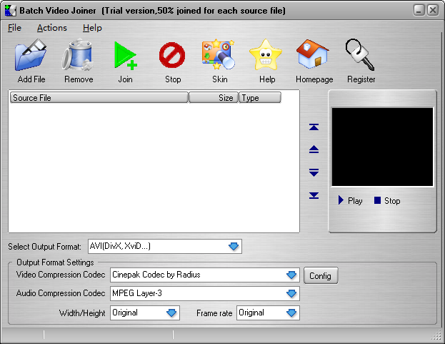The height and width of the screenshot is (344, 445).
Task: Open the Homepage house icon
Action: coord(314,56)
